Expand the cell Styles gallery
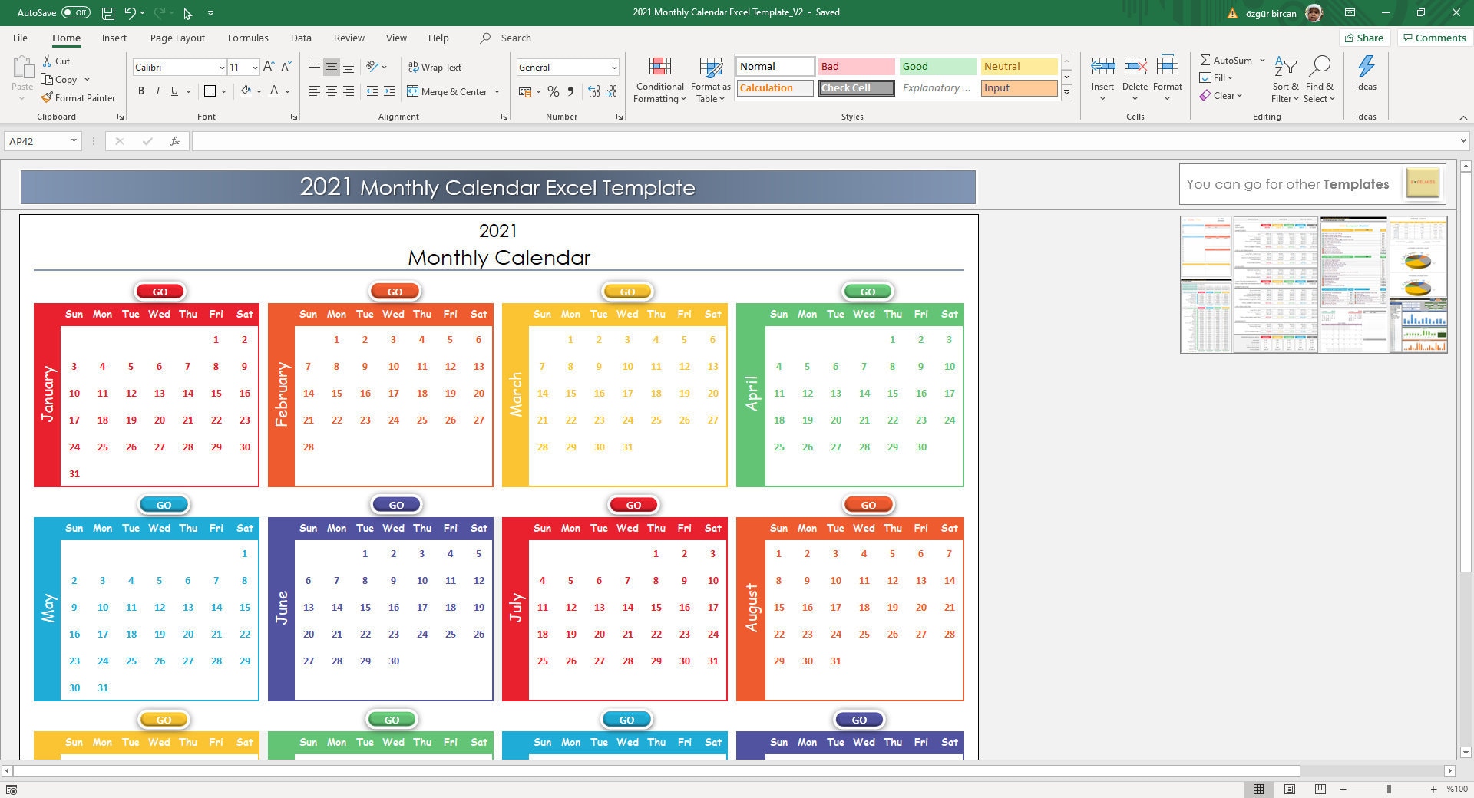 click(x=1066, y=93)
